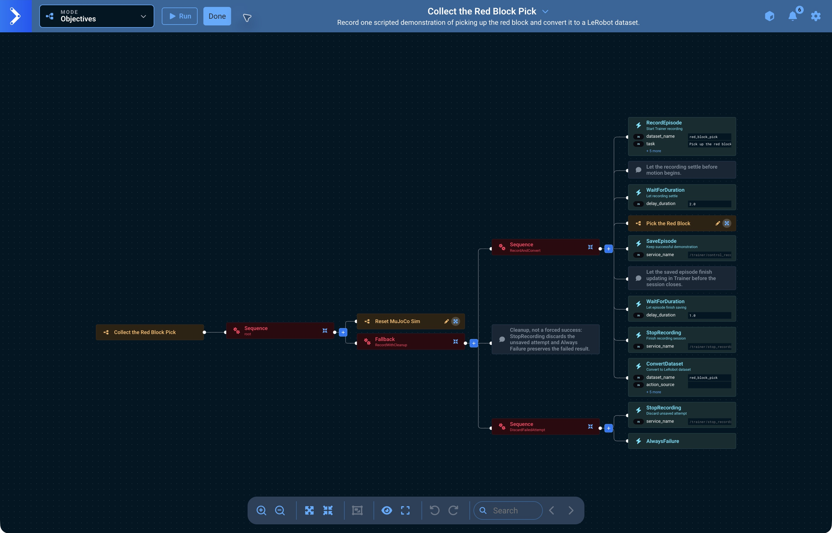Click the redo arrow icon
Image resolution: width=832 pixels, height=533 pixels.
click(x=453, y=510)
